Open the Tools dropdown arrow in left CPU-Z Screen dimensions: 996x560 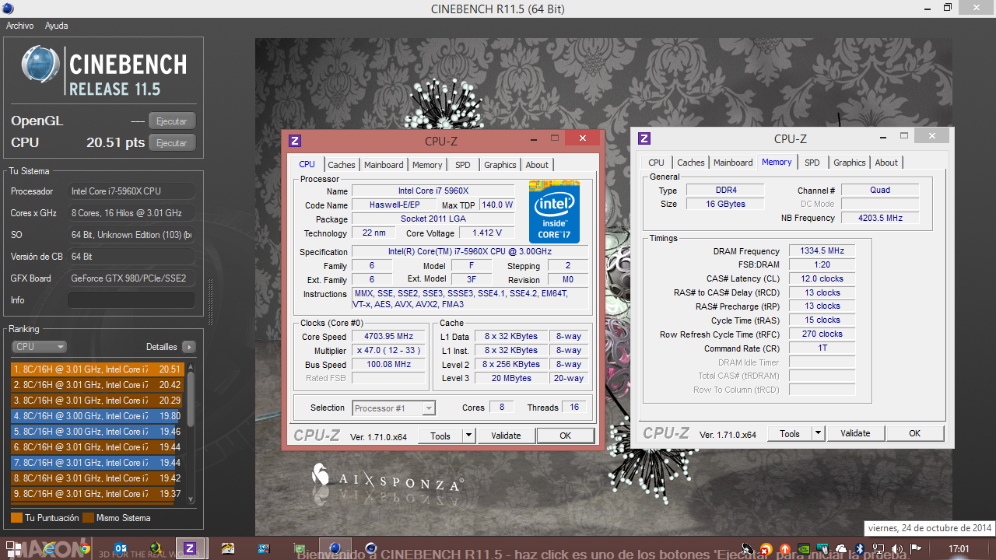click(468, 436)
